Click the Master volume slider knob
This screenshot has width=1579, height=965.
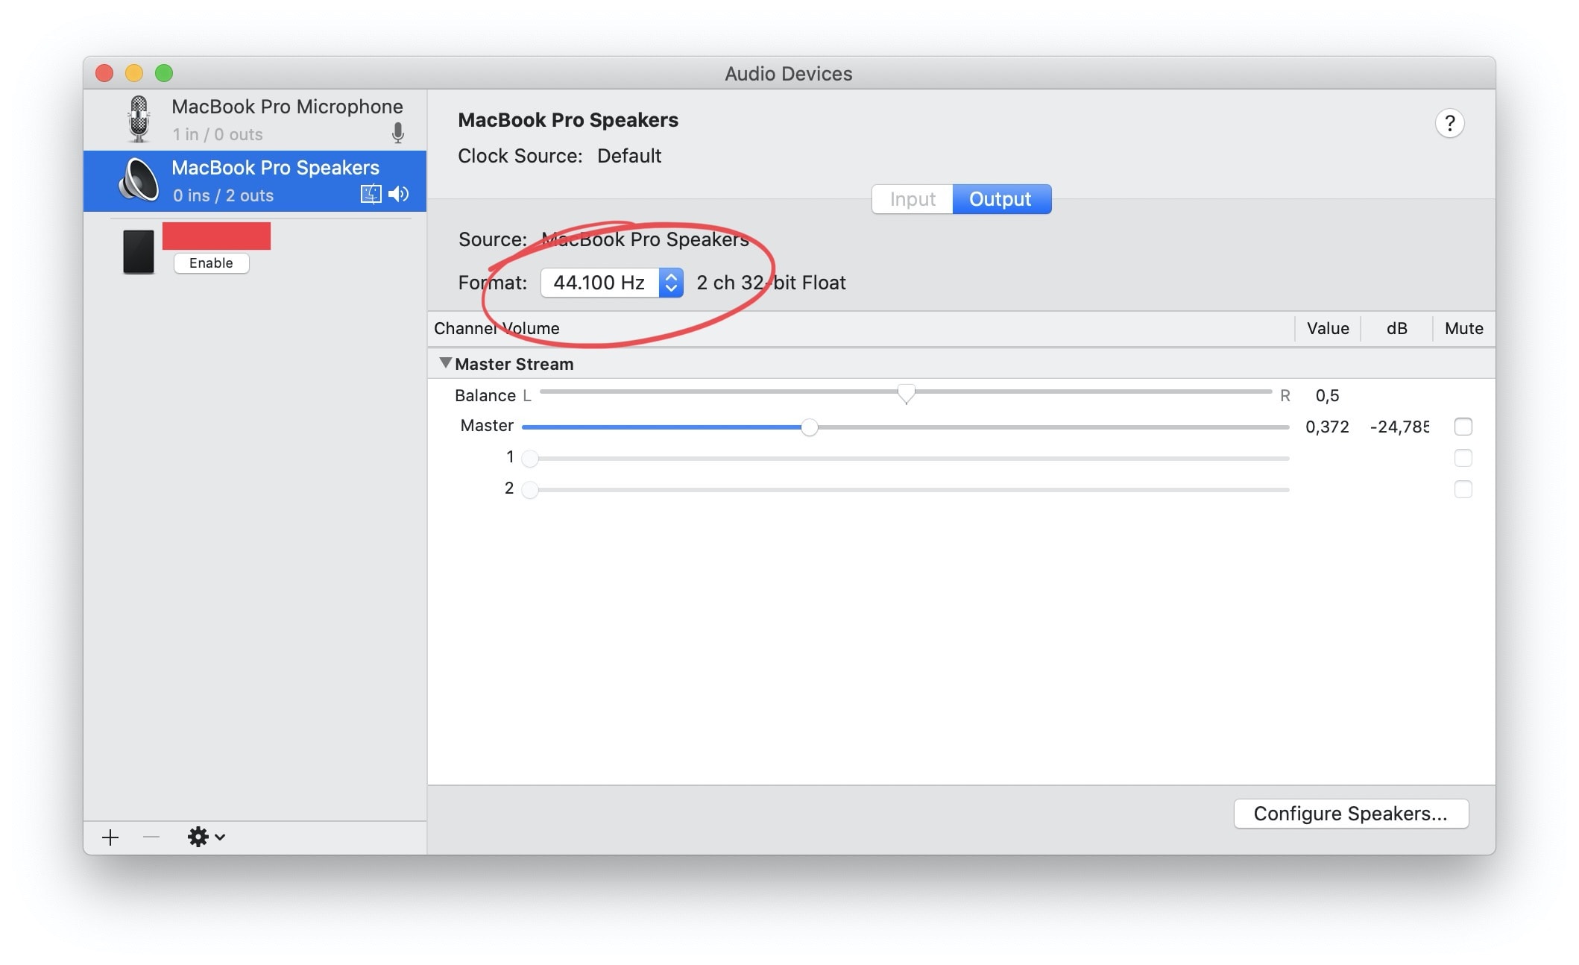pos(809,427)
